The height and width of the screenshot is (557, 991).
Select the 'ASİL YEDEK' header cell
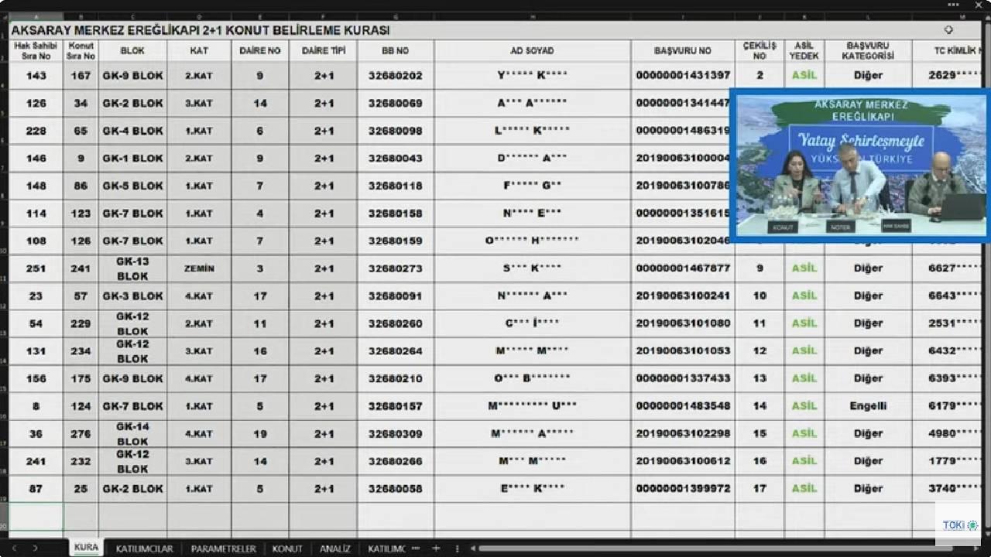click(x=804, y=51)
